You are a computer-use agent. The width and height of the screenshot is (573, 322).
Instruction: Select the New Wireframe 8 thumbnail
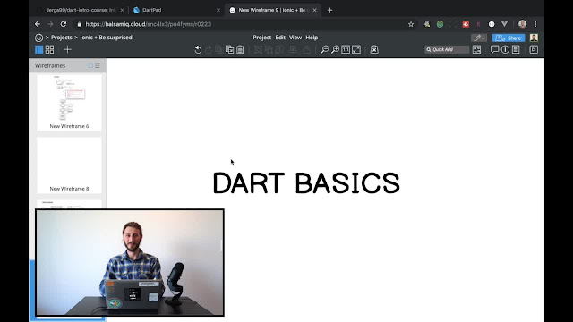(69, 165)
